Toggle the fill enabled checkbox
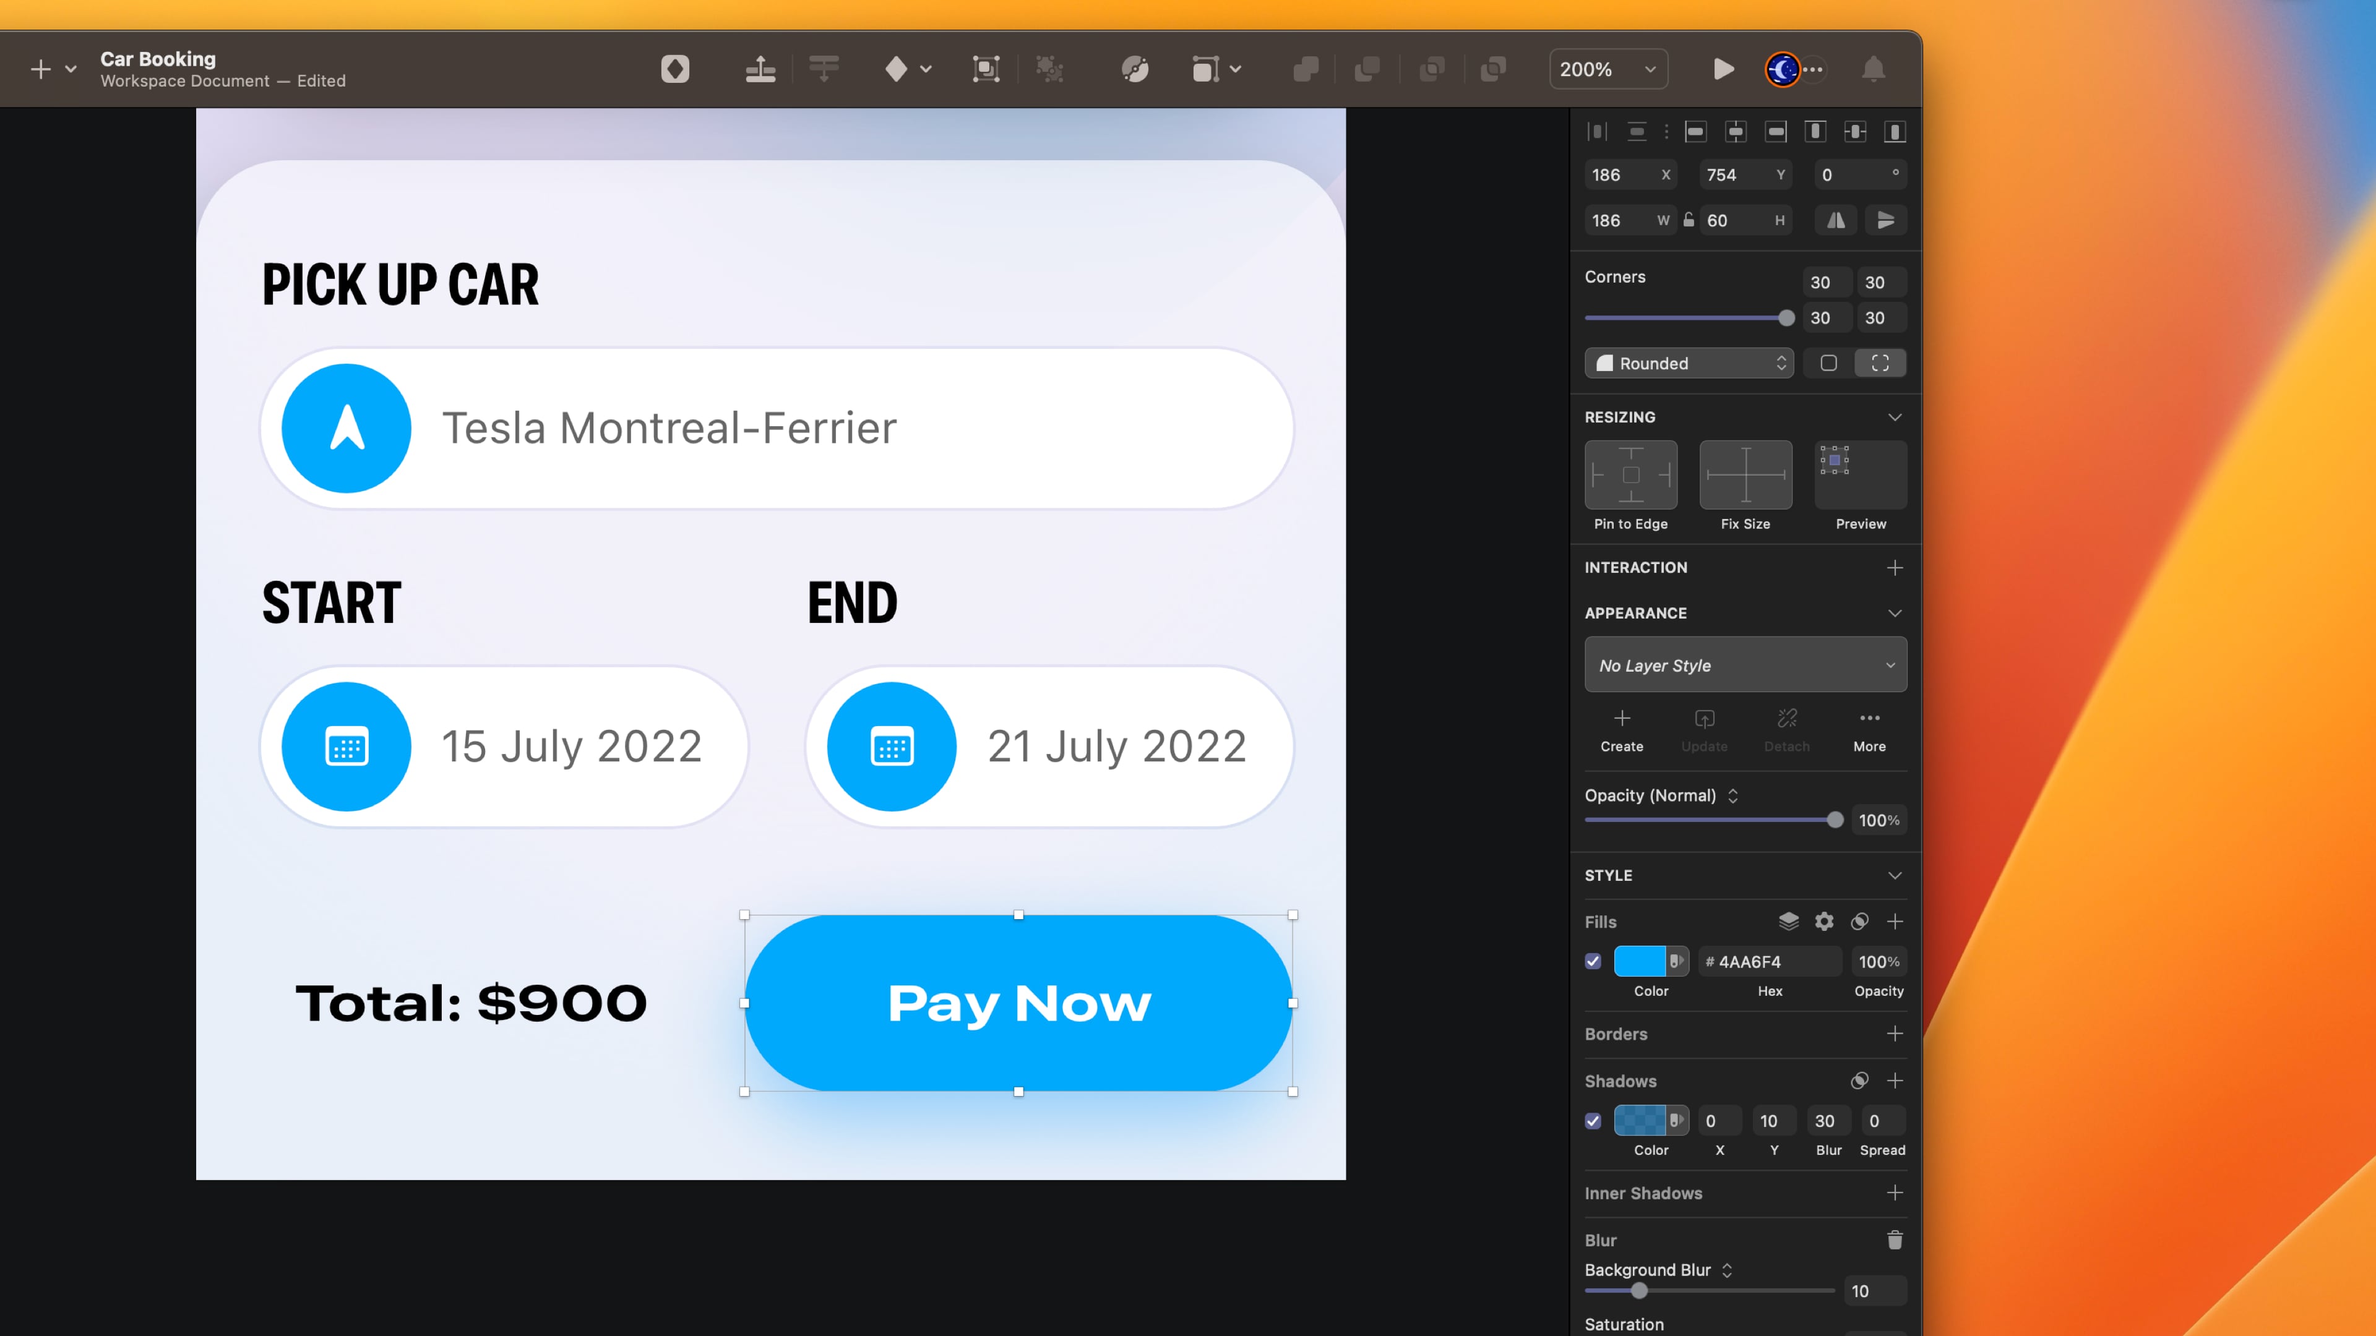 1593,962
